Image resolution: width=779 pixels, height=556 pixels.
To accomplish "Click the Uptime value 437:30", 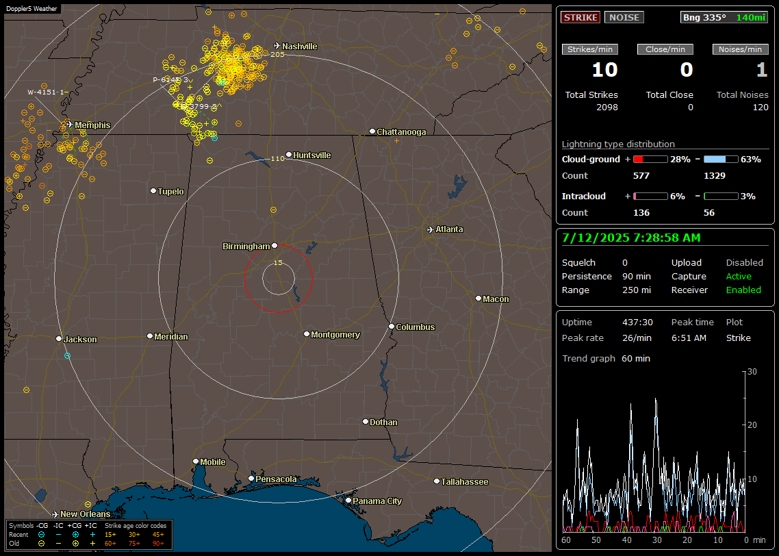I will click(637, 322).
